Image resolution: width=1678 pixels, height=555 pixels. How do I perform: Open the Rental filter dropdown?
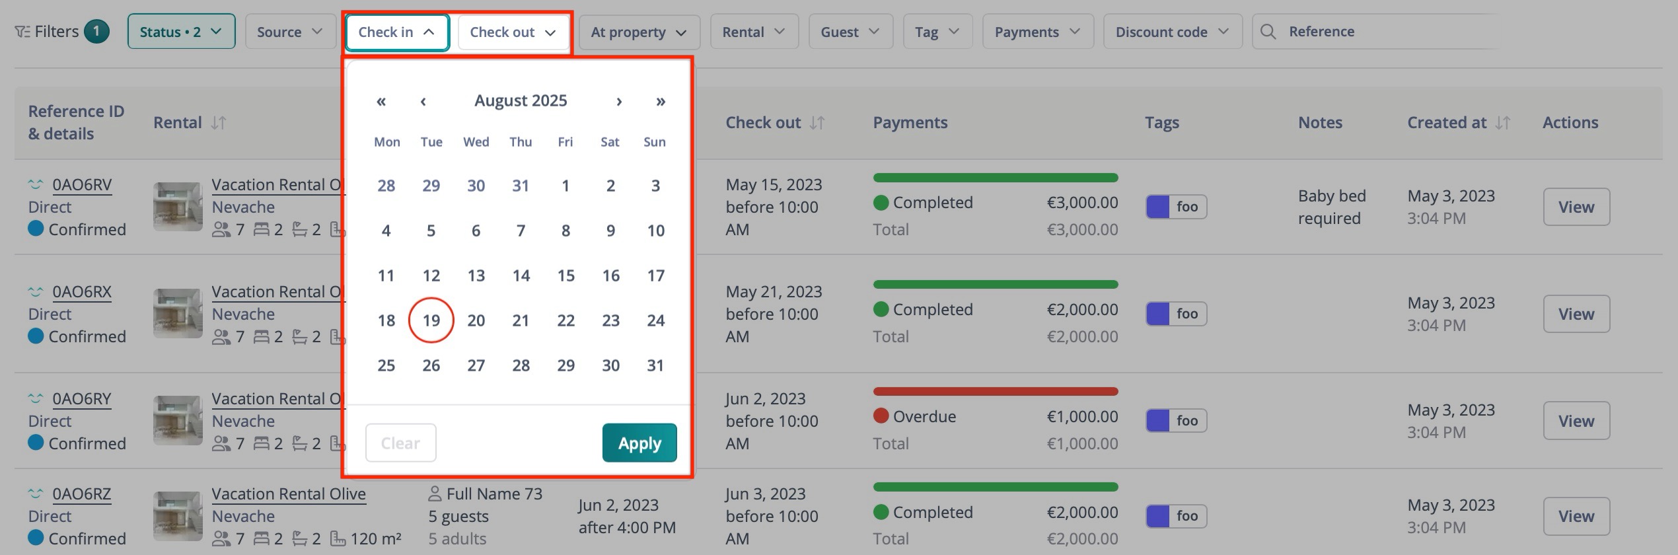click(x=754, y=32)
